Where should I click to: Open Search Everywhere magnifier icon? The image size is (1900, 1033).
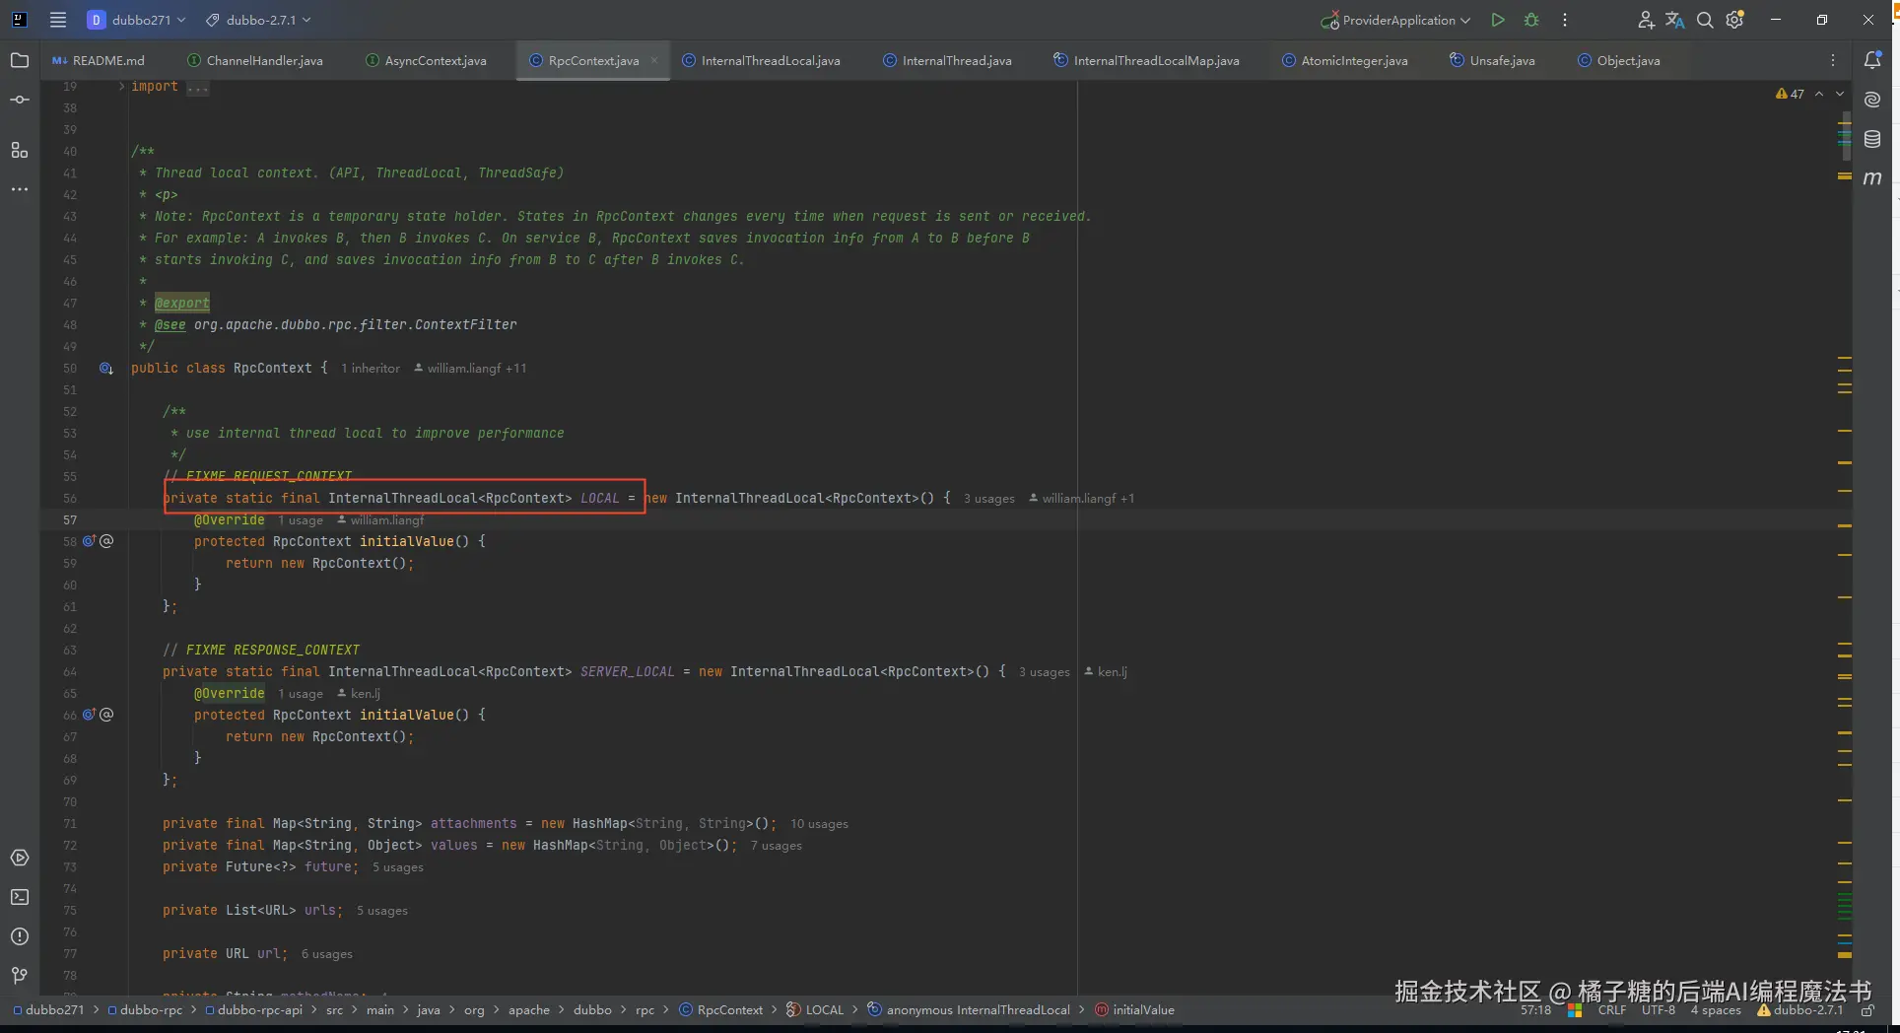[1705, 20]
